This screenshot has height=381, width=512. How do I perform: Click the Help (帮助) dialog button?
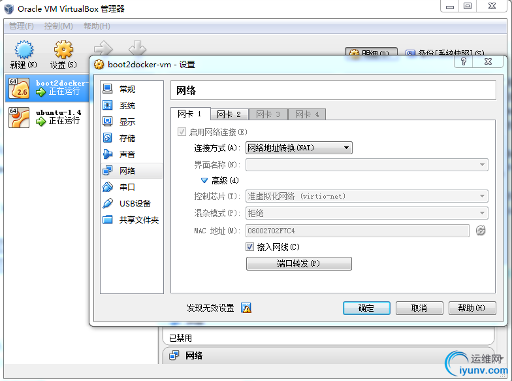(472, 308)
